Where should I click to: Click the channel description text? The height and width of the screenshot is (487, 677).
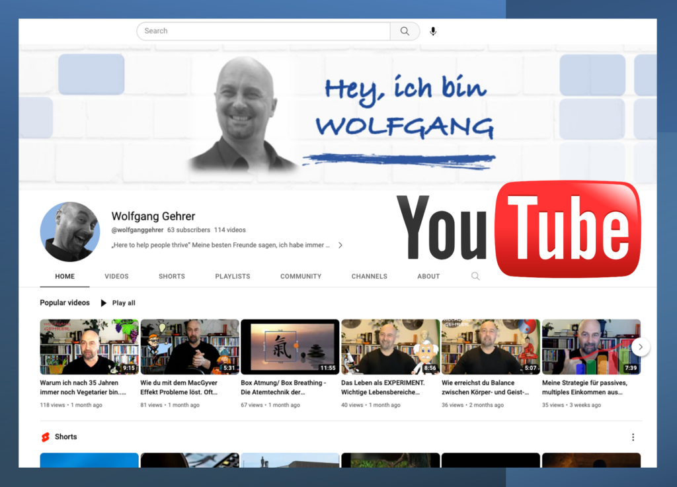pos(221,245)
